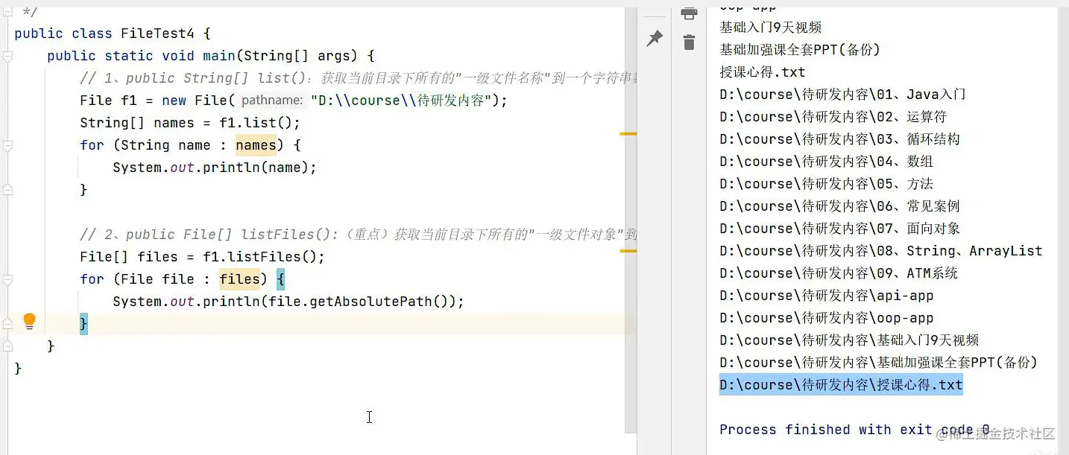Click the yellow lightbulb quick-fix icon
The height and width of the screenshot is (455, 1069).
coord(29,322)
